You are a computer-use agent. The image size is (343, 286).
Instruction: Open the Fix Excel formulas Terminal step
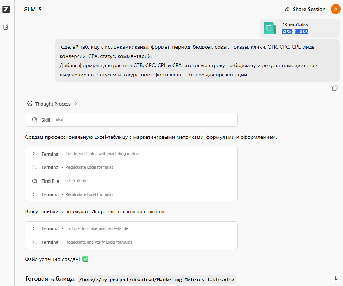(131, 228)
